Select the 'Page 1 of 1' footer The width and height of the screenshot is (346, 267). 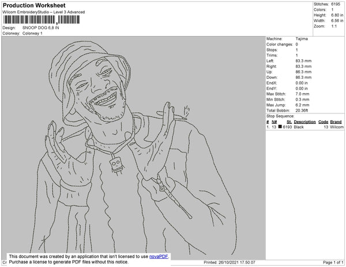point(333,262)
